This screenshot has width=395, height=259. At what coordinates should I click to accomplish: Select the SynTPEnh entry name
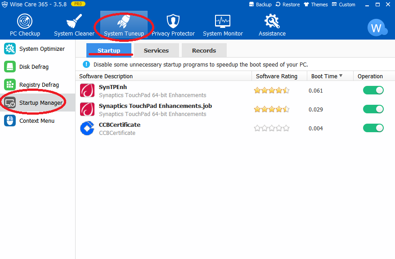click(113, 87)
